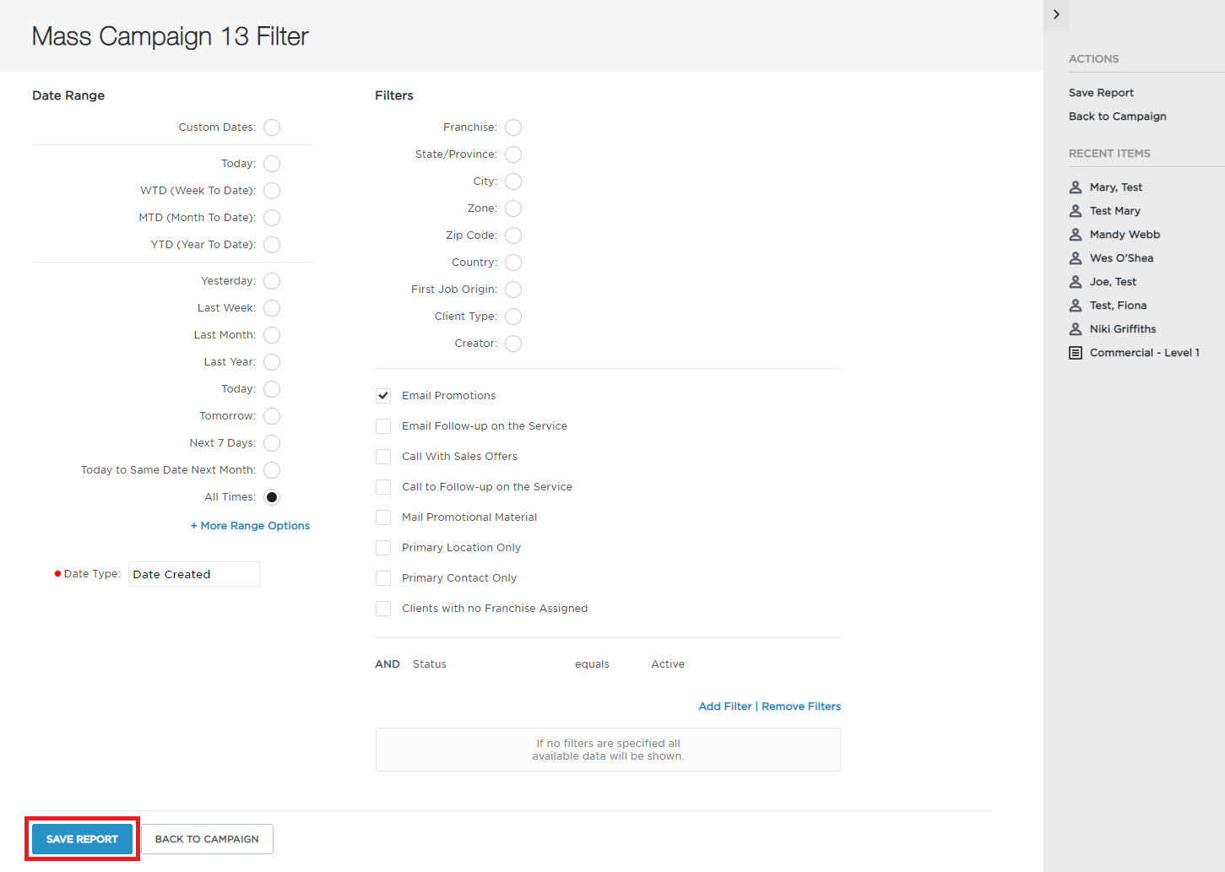Image resolution: width=1225 pixels, height=872 pixels.
Task: Click the person icon beside Mandy Webb
Action: [1076, 235]
